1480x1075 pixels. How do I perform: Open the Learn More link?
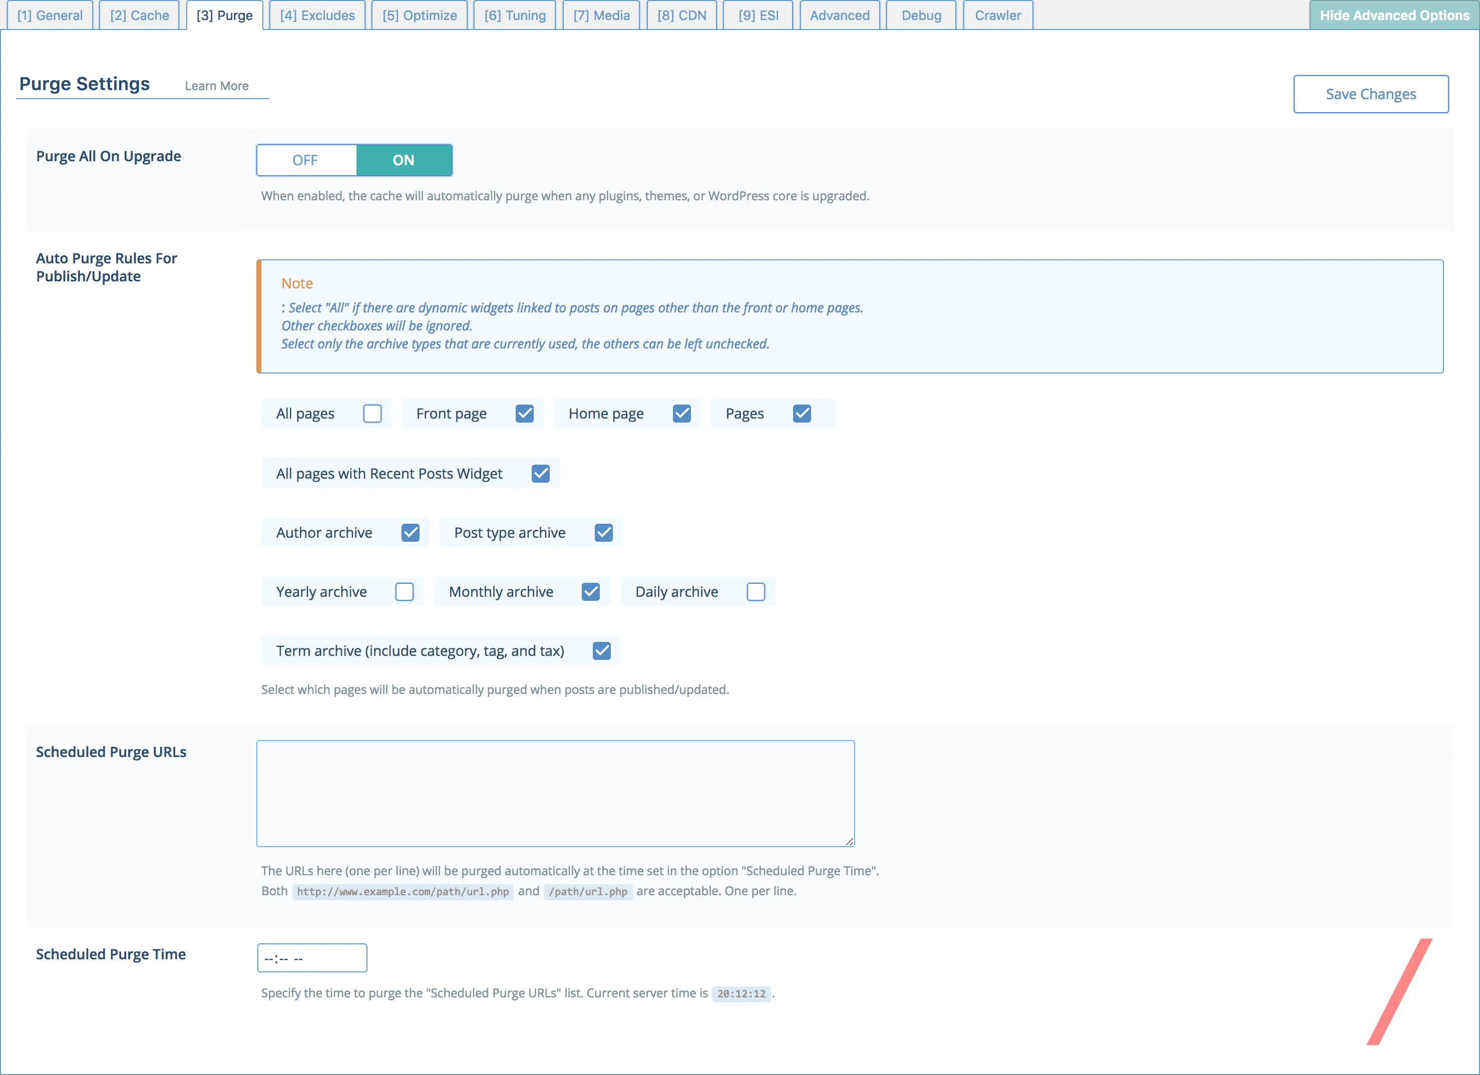coord(217,86)
